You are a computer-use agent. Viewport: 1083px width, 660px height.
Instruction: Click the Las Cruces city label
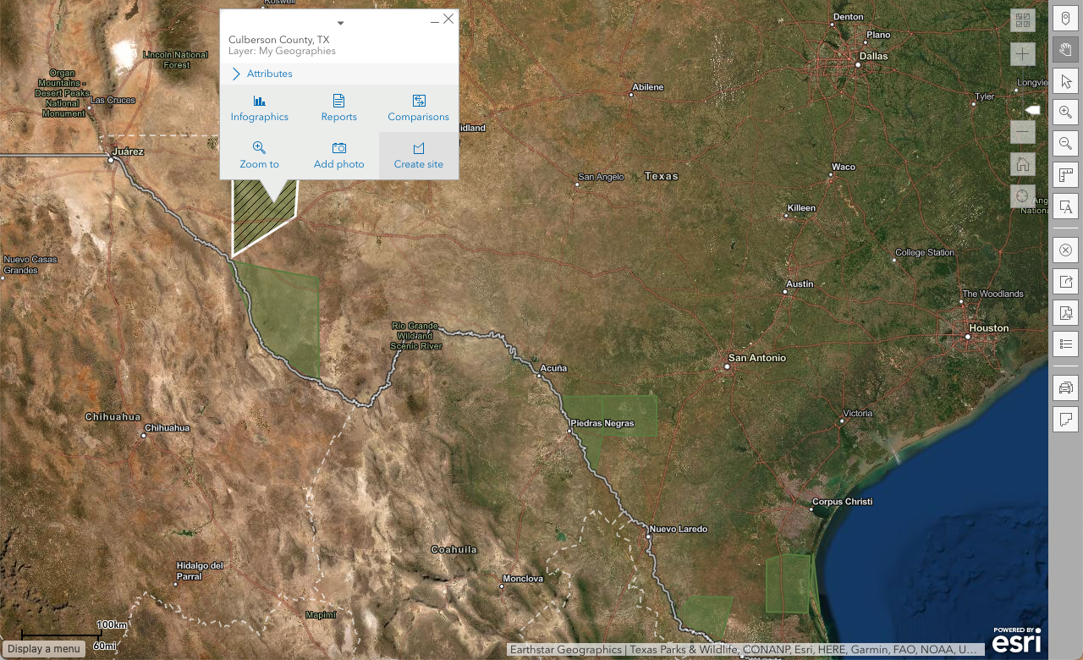[113, 100]
